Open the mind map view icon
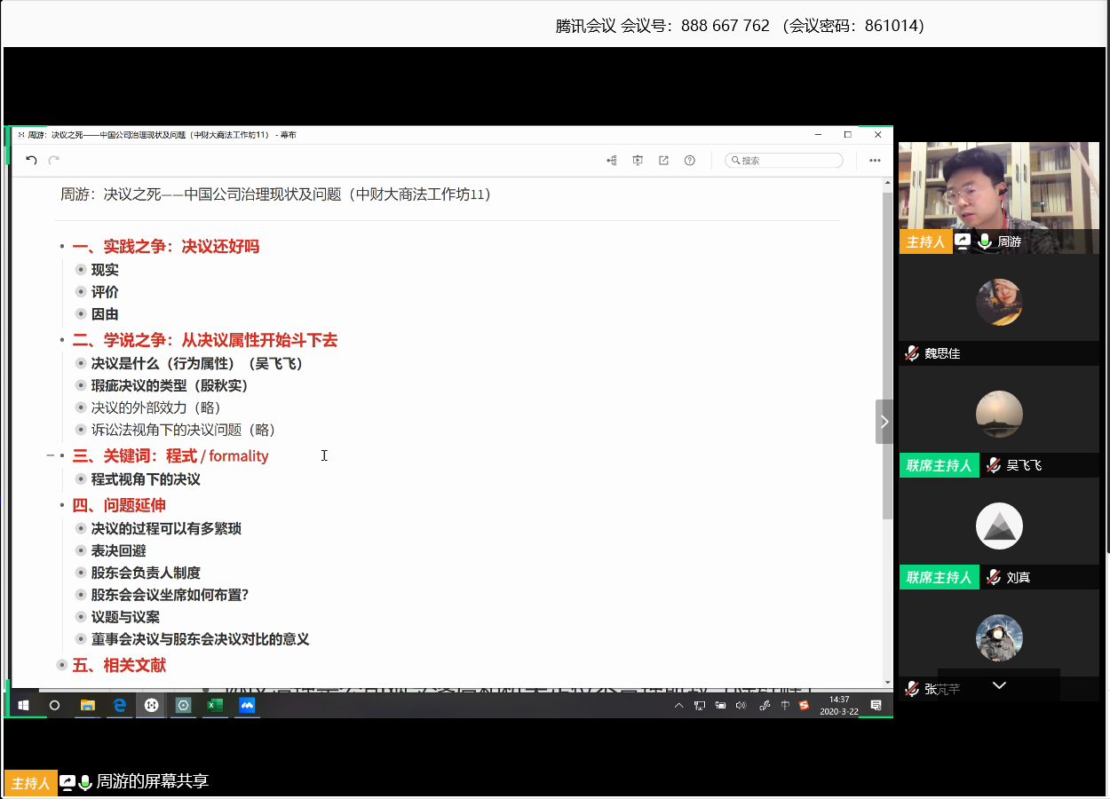Image resolution: width=1110 pixels, height=799 pixels. [612, 161]
